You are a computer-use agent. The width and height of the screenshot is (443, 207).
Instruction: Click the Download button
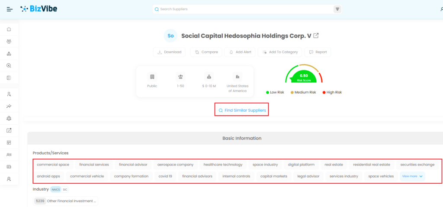coord(169,52)
